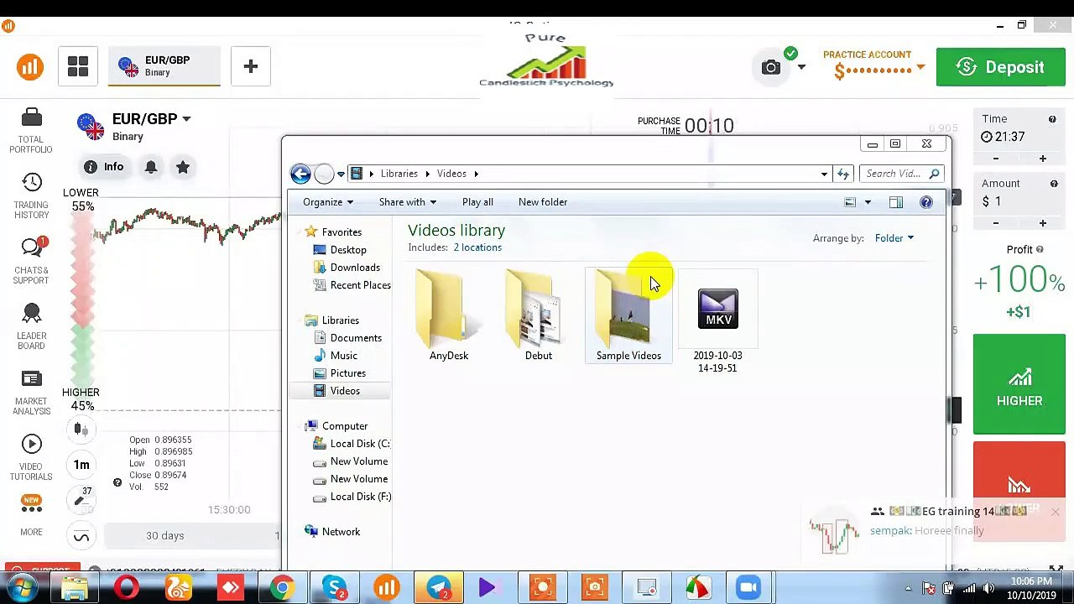1074x604 pixels.
Task: Click the Search Videos field
Action: [902, 174]
